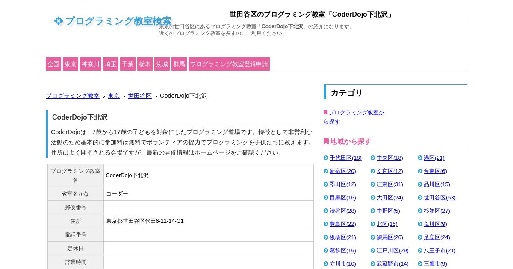This screenshot has height=269, width=513.
Task: Open 足立区(24) area link
Action: click(x=437, y=237)
